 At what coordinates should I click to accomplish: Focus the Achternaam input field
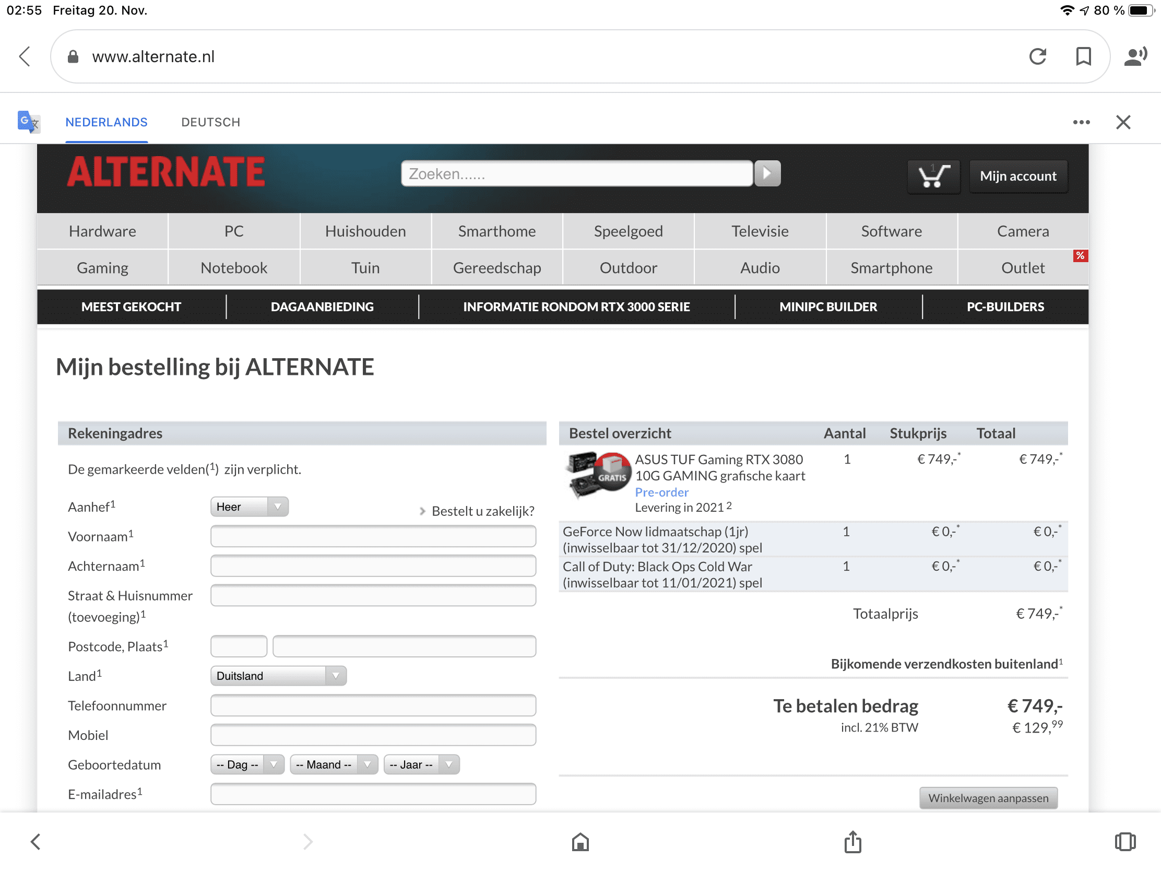(373, 566)
